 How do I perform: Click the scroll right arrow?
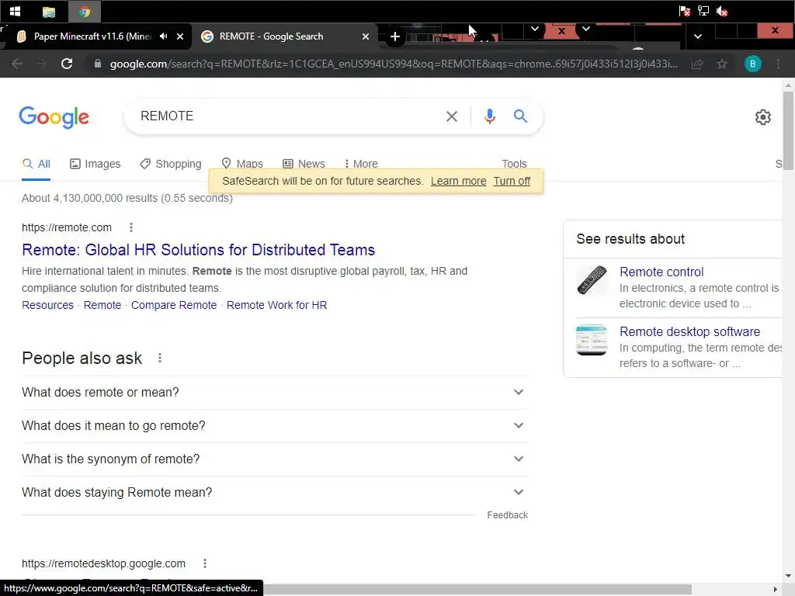click(776, 590)
